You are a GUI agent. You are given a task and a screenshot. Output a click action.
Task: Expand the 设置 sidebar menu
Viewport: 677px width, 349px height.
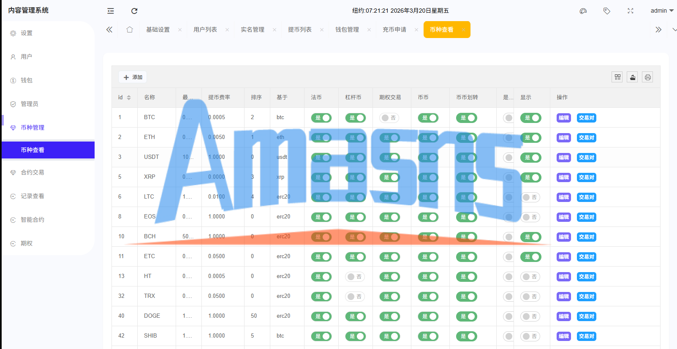click(x=48, y=33)
